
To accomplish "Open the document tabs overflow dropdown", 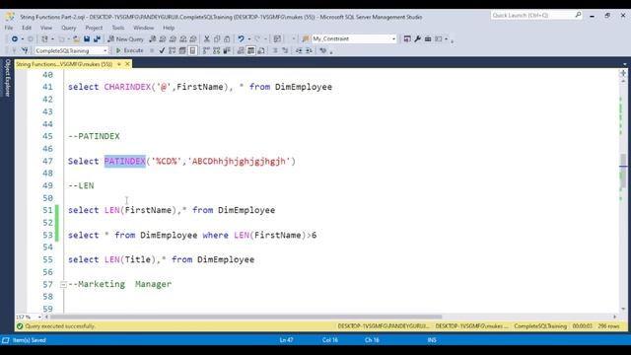I will coord(624,64).
